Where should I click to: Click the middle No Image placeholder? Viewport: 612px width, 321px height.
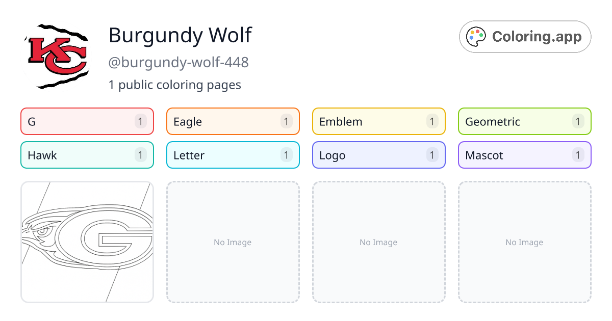pos(379,242)
